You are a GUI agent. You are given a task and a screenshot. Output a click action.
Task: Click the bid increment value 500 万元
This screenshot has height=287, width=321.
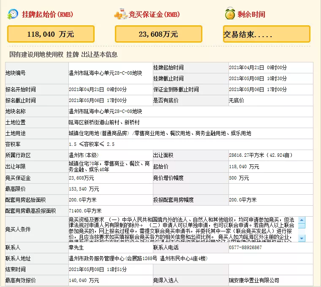(x=239, y=178)
